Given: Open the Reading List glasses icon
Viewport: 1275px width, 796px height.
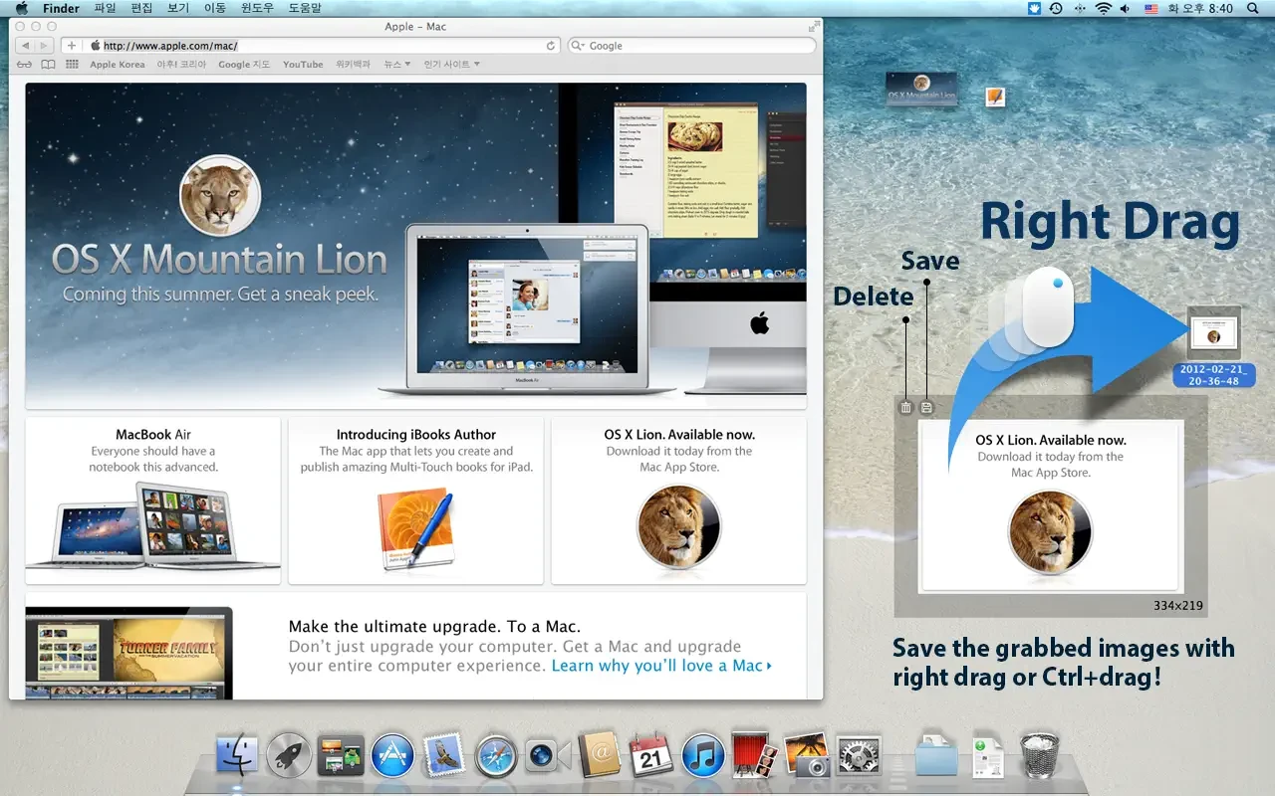Looking at the screenshot, I should tap(25, 65).
